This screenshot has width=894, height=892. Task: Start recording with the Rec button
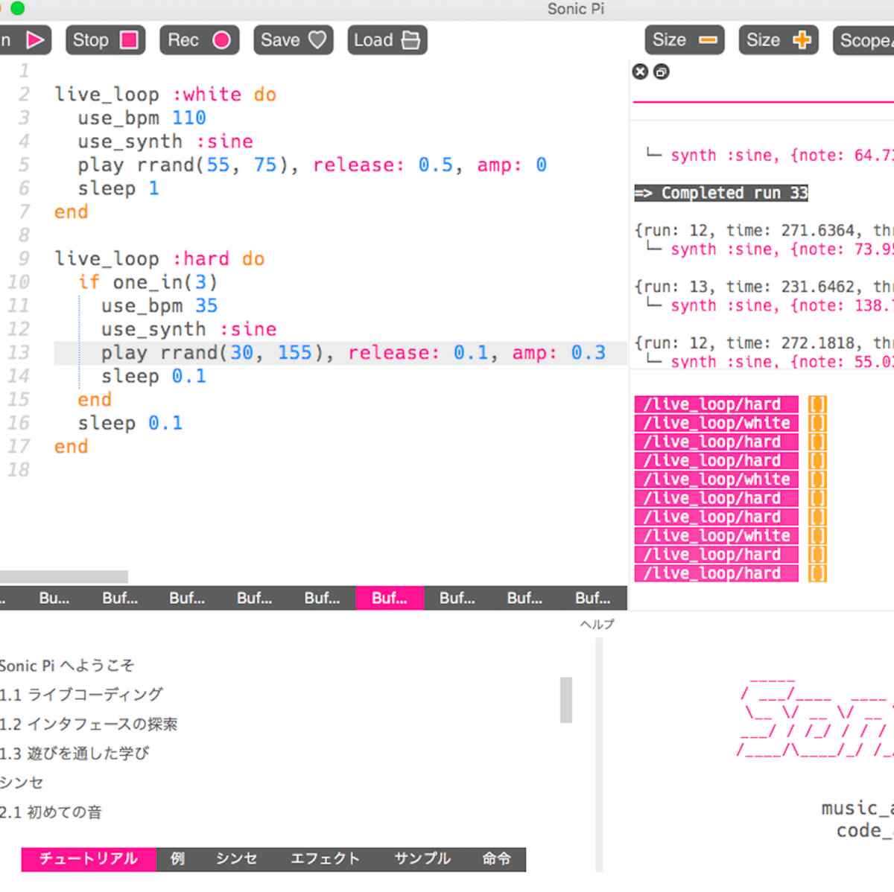point(199,40)
